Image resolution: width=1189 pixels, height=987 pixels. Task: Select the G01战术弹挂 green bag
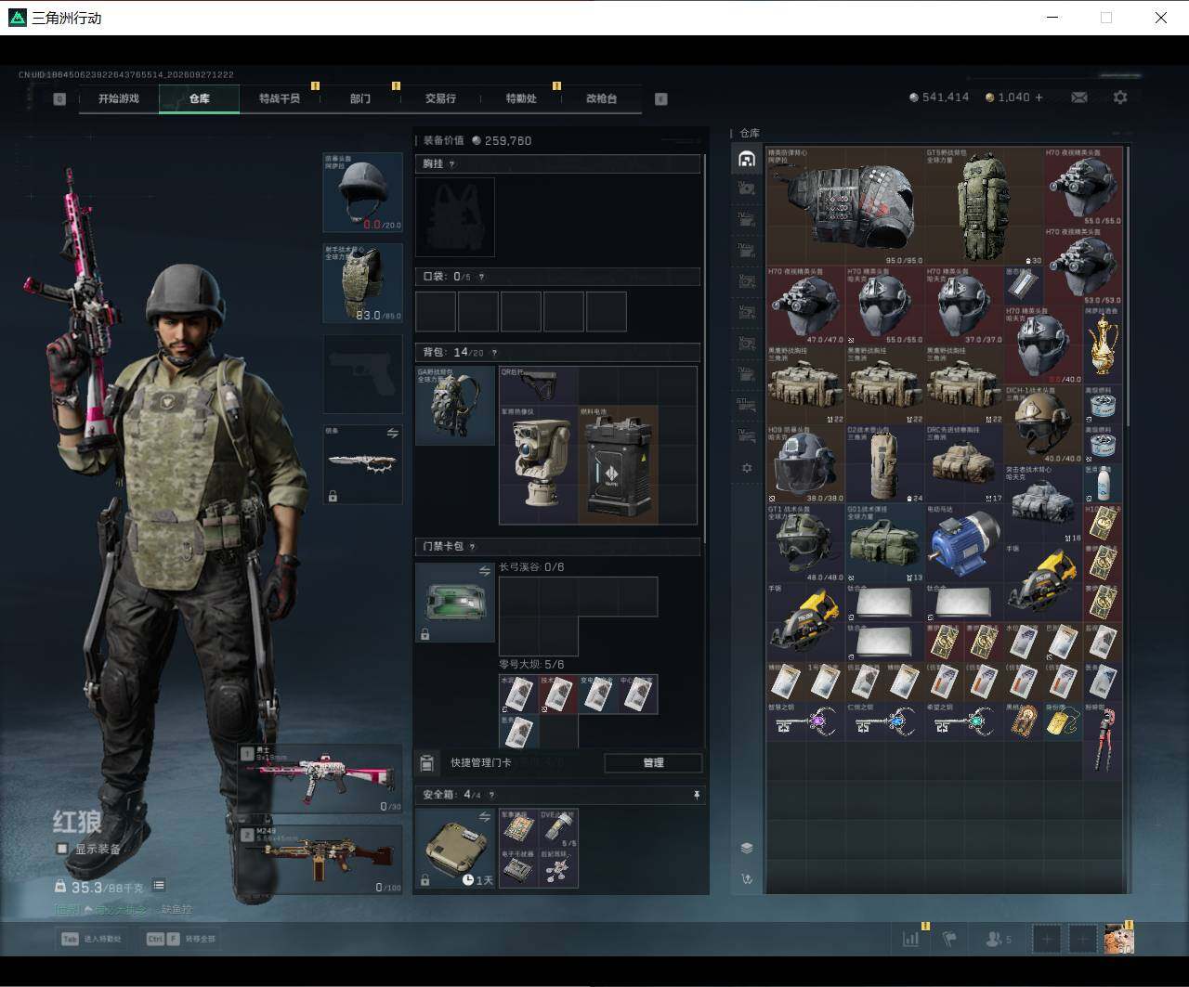885,543
